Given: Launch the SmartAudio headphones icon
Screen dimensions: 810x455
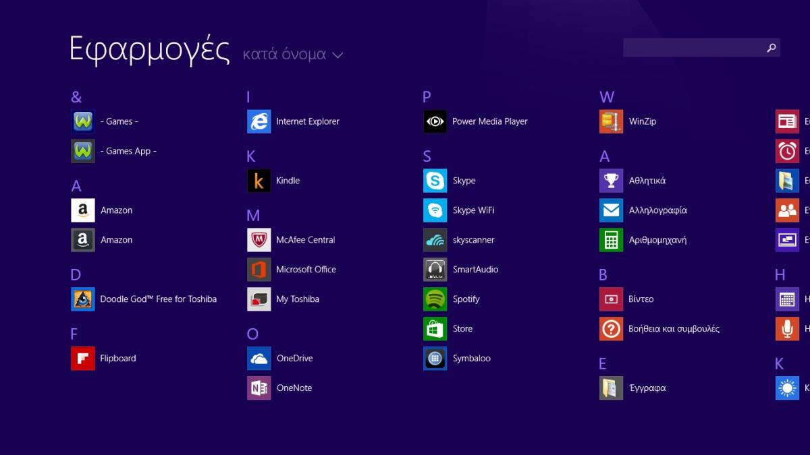Looking at the screenshot, I should 435,270.
